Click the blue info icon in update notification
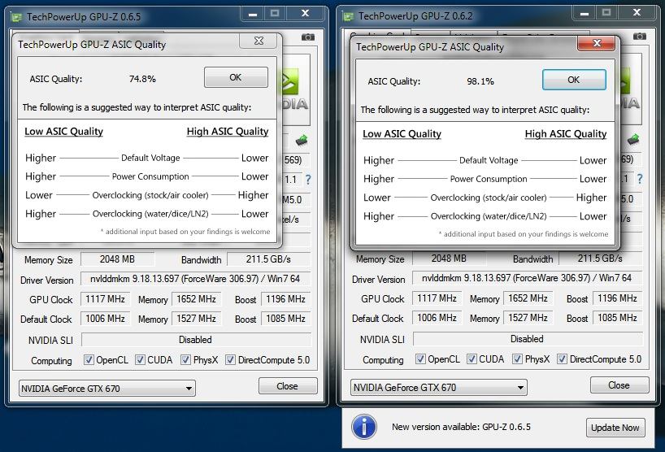The image size is (665, 452). pyautogui.click(x=364, y=427)
